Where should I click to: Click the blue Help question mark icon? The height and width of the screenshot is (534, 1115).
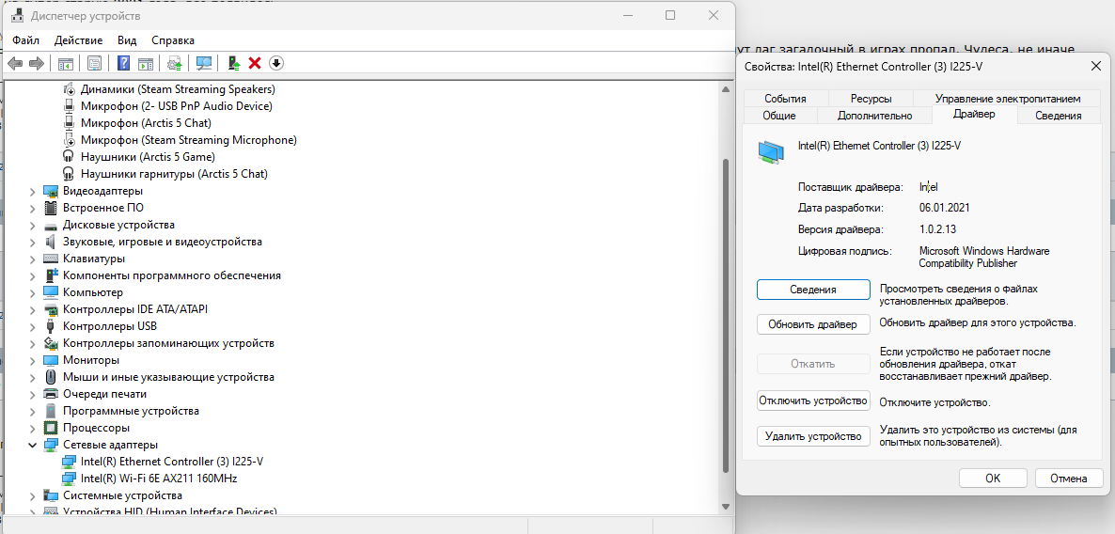(x=123, y=63)
